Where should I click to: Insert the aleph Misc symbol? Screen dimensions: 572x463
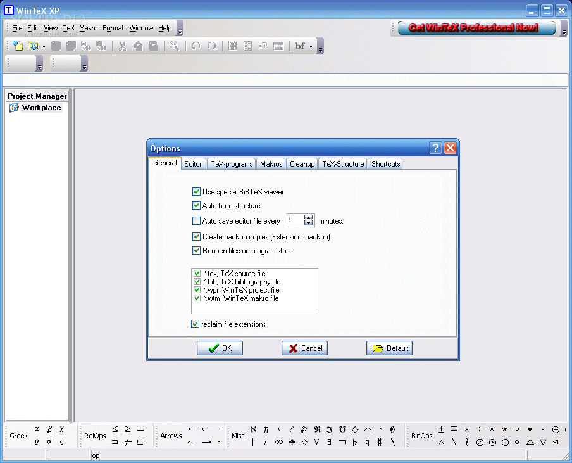[254, 429]
